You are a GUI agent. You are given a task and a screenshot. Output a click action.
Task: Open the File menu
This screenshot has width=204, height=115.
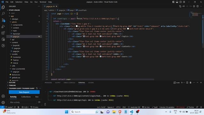coord(7,2)
